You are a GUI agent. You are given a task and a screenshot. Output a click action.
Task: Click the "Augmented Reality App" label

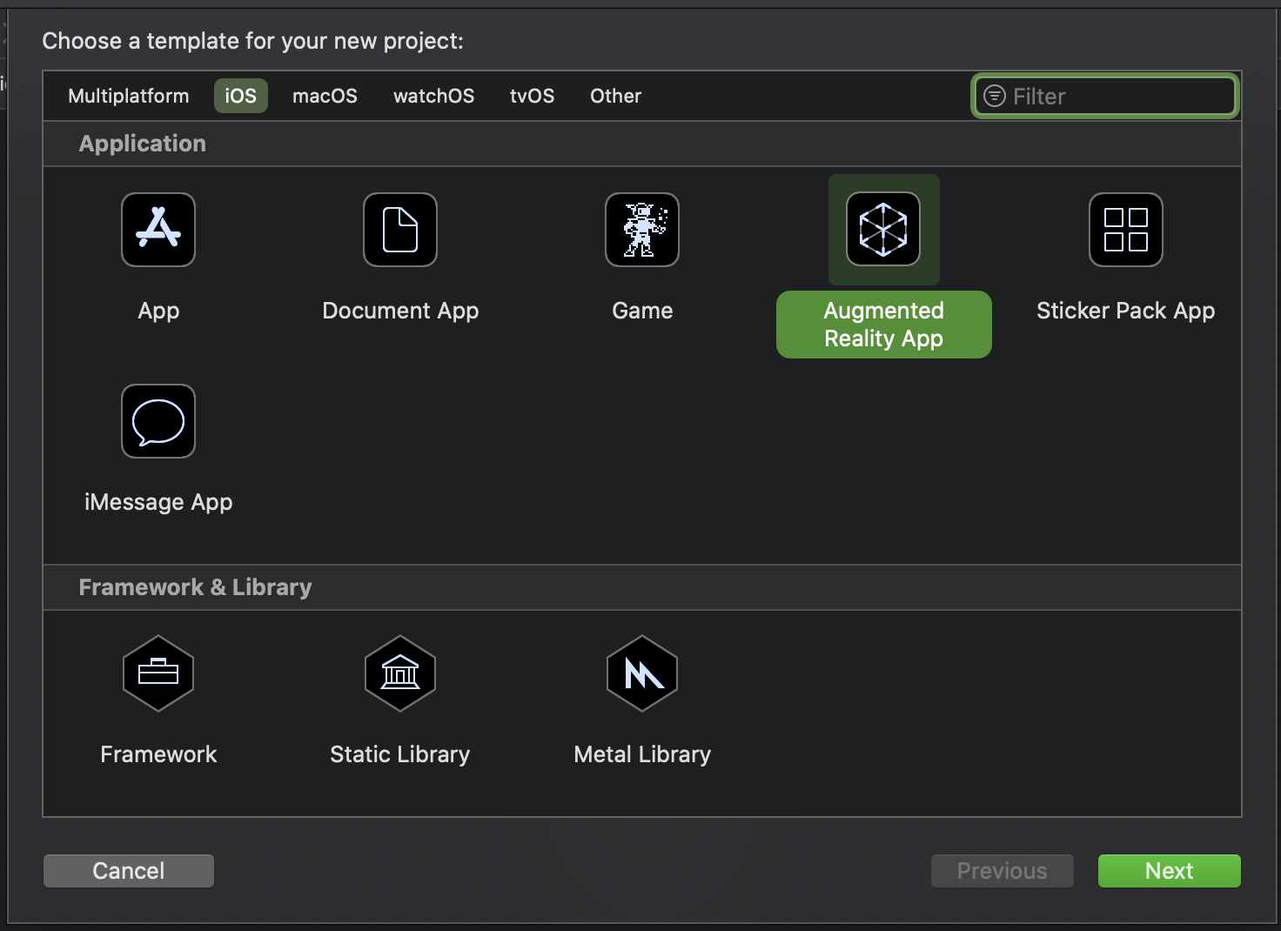[x=884, y=325]
